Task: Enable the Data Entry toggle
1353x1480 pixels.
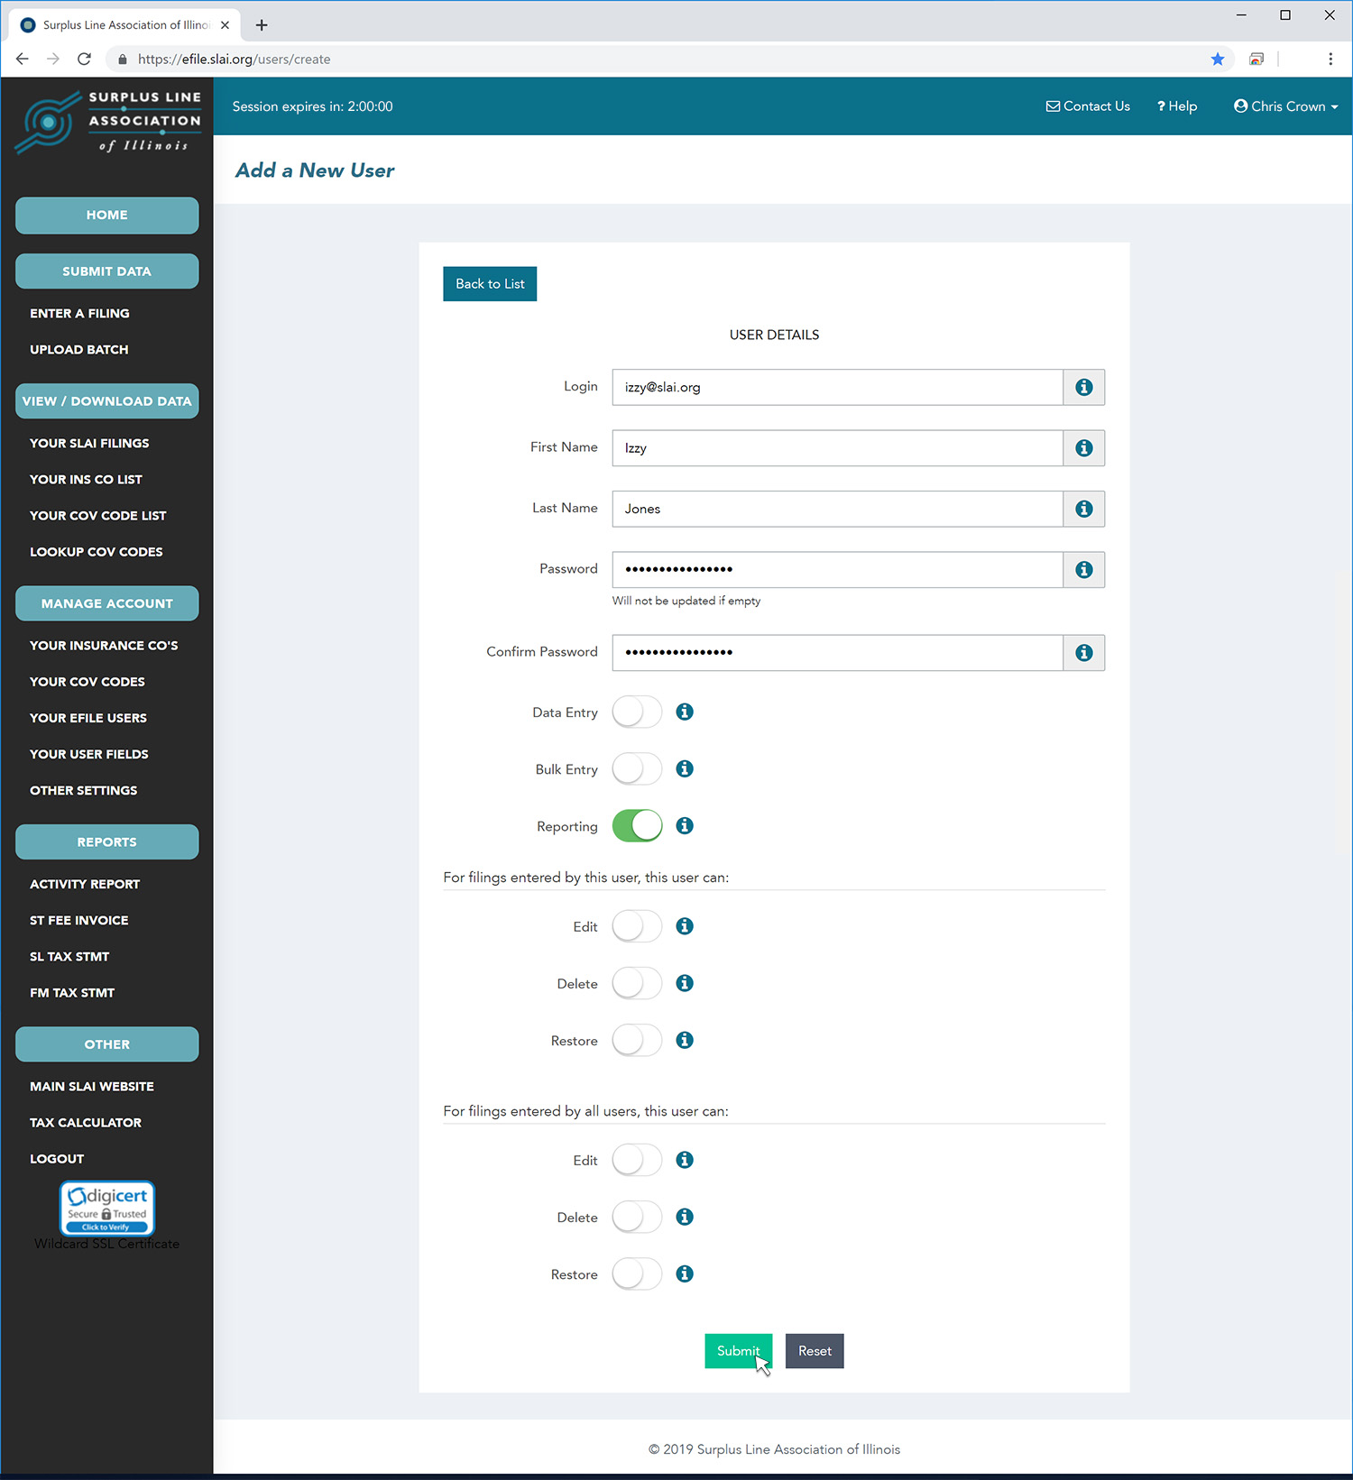Action: point(637,712)
